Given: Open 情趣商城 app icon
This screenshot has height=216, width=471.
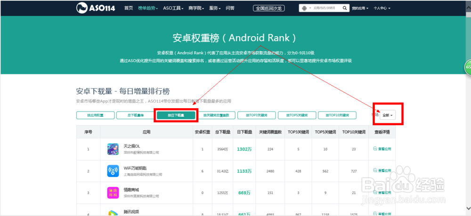Looking at the screenshot, I should (113, 192).
